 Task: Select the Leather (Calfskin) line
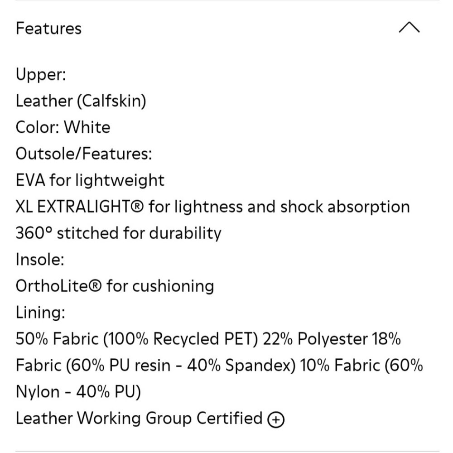(81, 101)
